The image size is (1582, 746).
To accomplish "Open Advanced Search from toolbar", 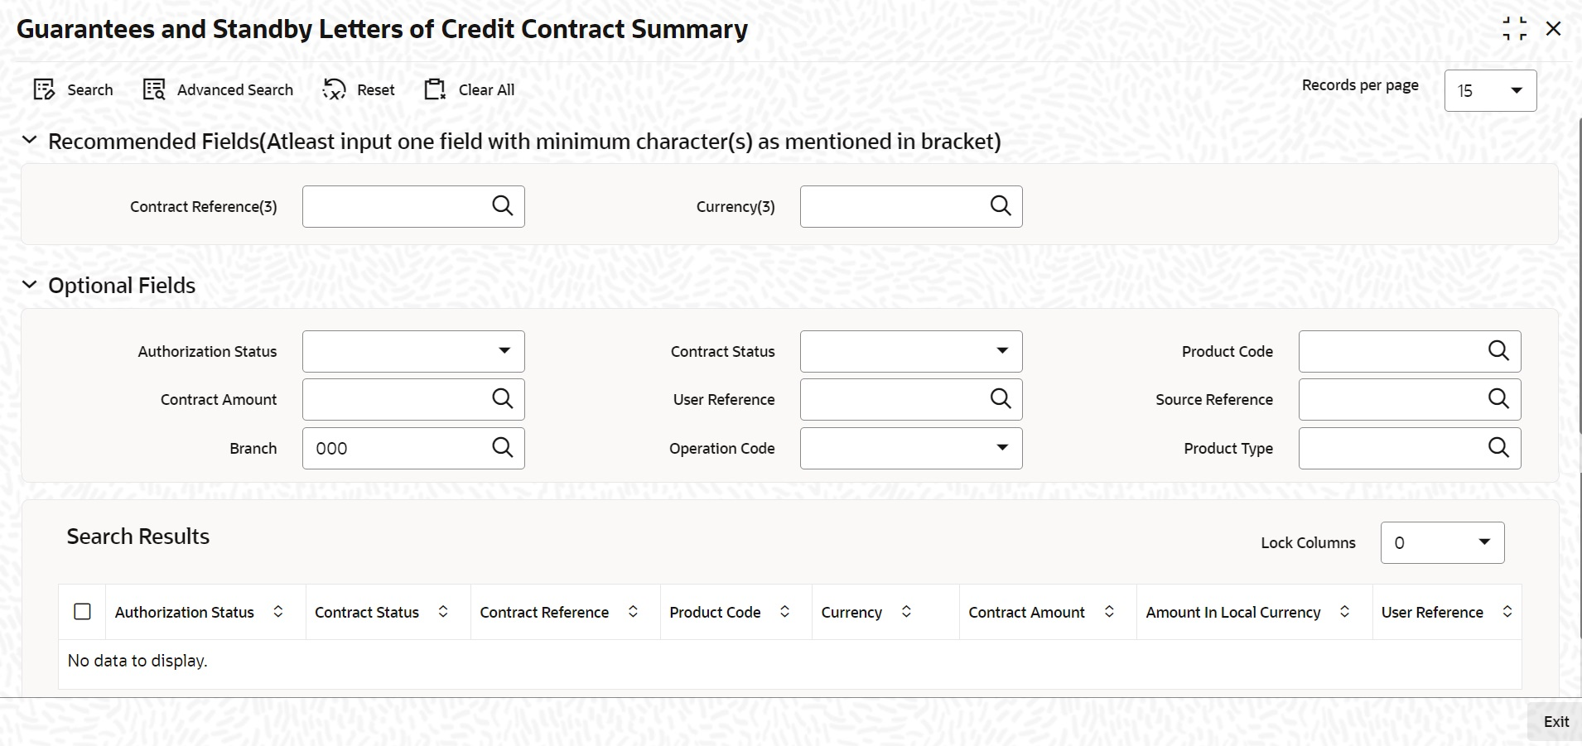I will (155, 89).
